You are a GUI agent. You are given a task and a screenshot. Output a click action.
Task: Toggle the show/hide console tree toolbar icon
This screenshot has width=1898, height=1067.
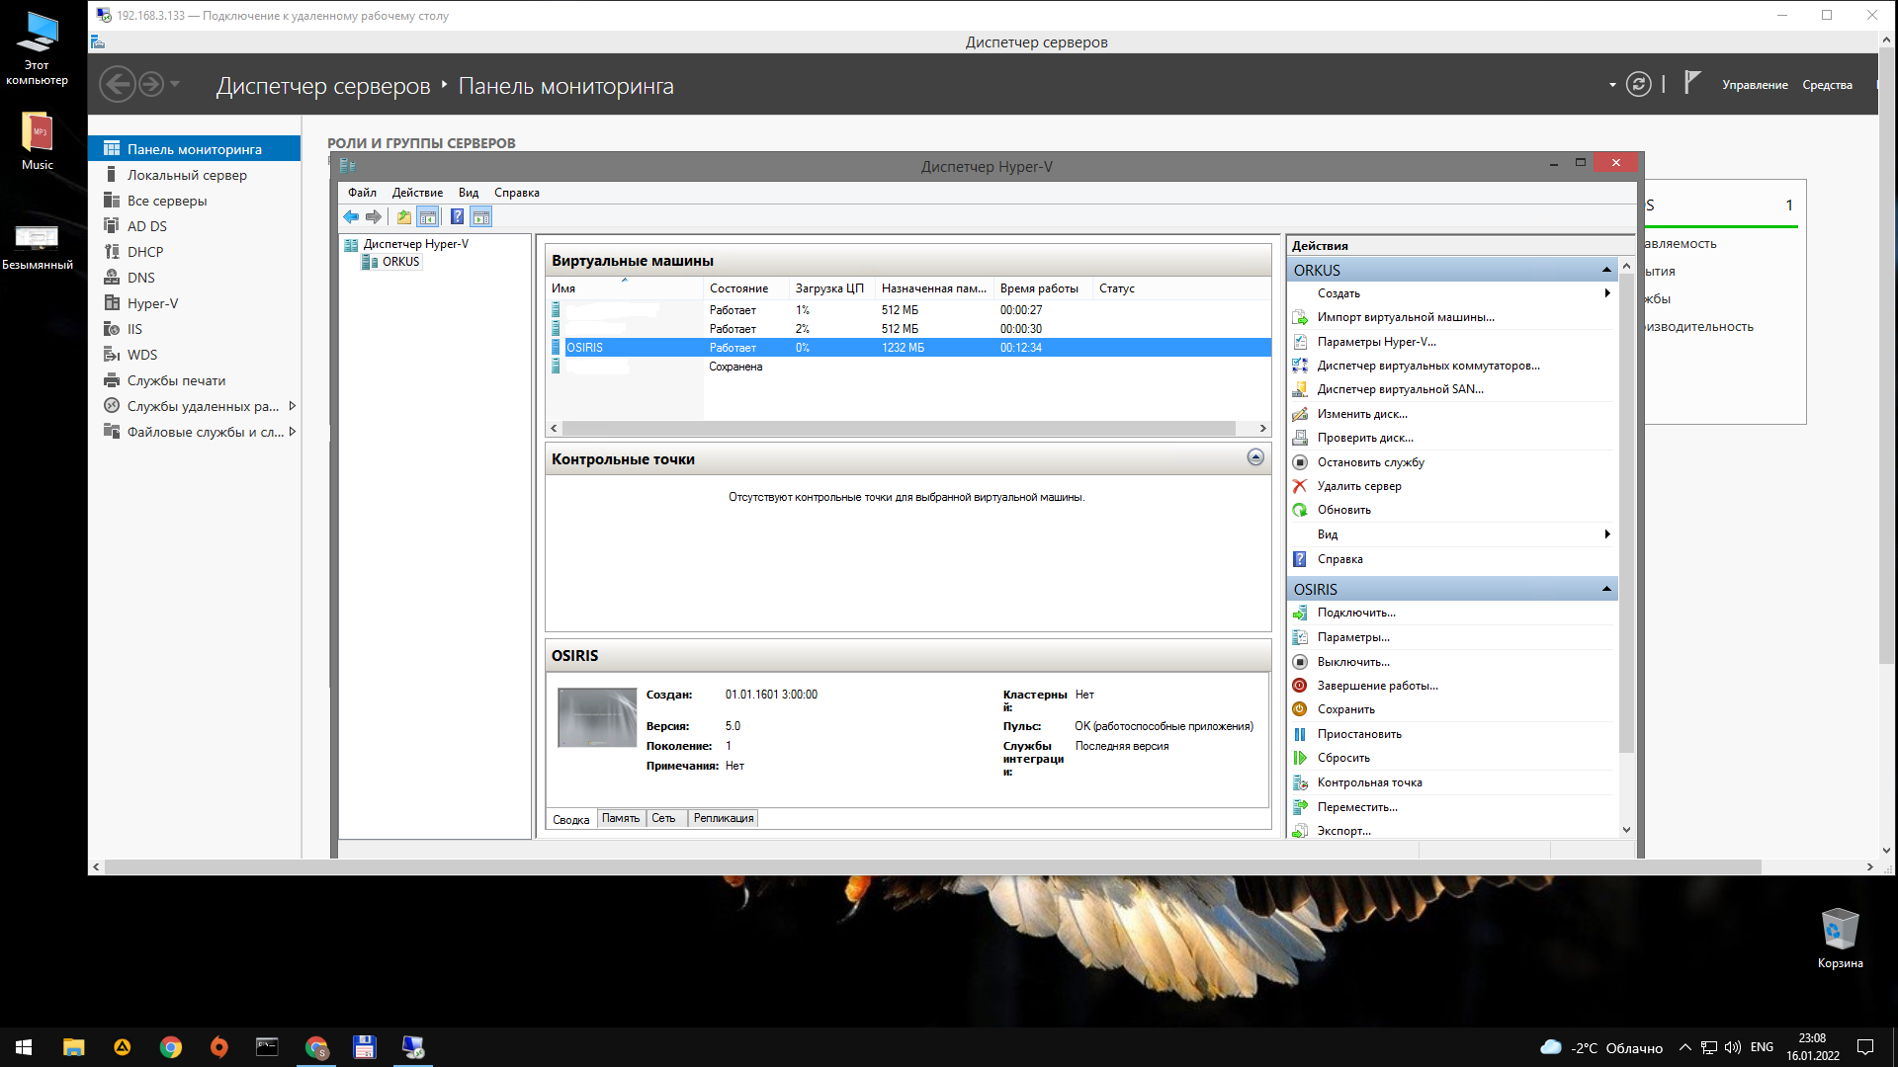pos(428,217)
